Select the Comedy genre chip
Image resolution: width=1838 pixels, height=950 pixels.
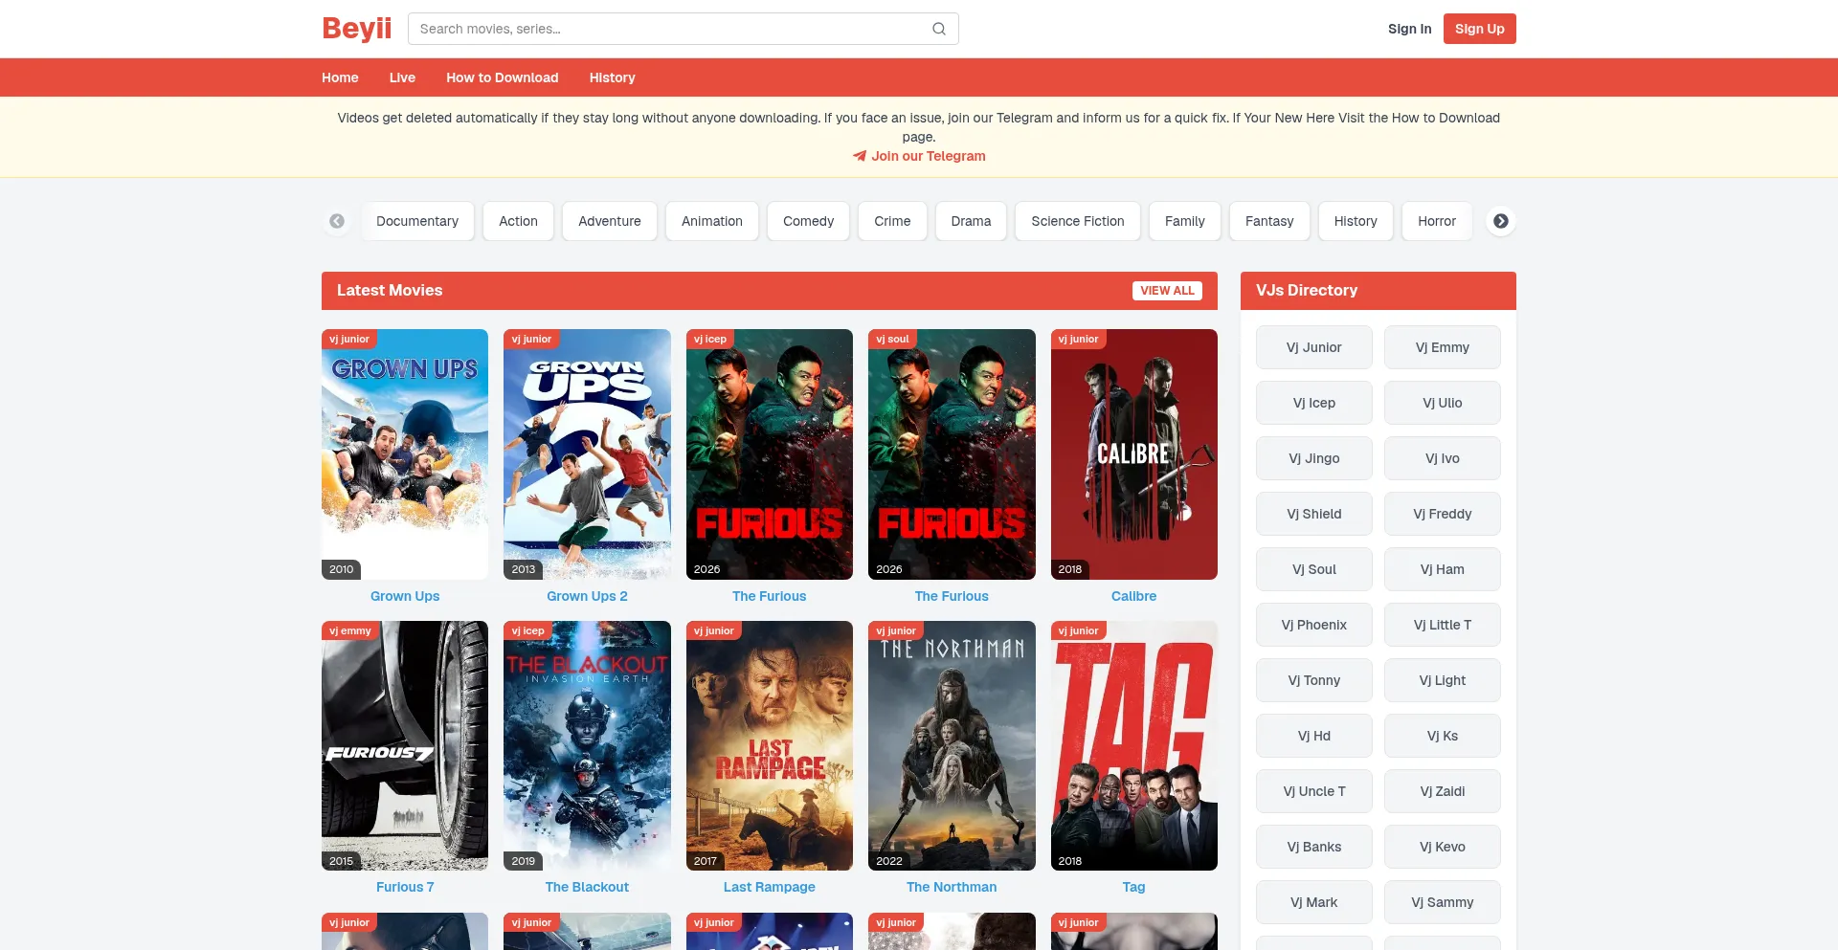[809, 221]
